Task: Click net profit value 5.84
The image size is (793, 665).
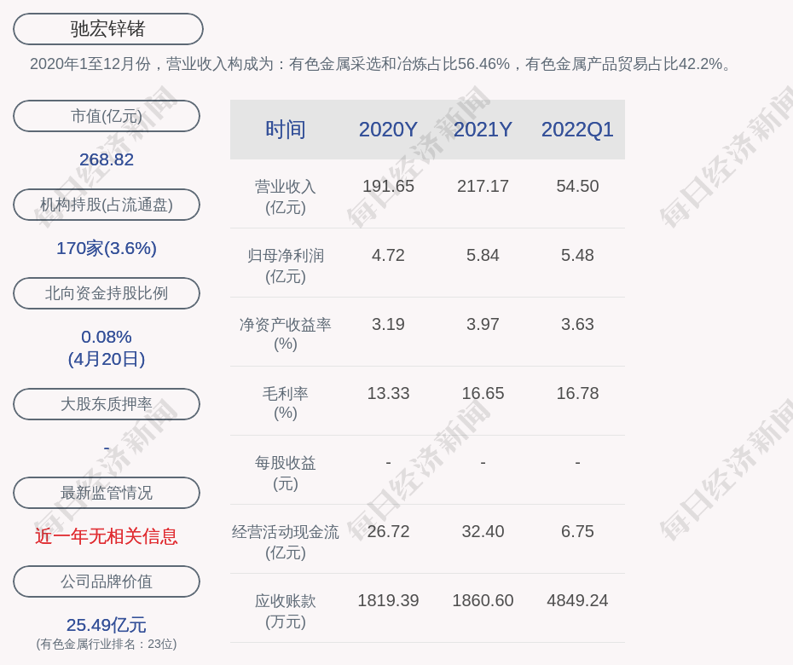Action: pos(483,256)
